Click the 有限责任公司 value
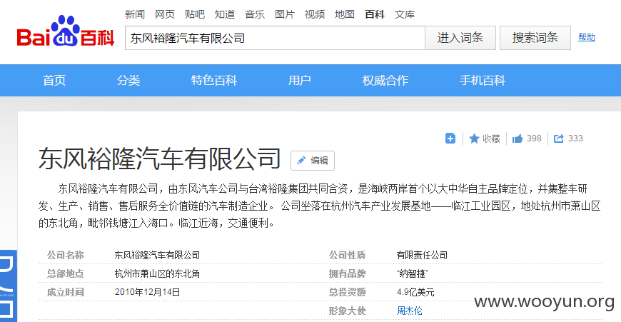 (x=422, y=255)
